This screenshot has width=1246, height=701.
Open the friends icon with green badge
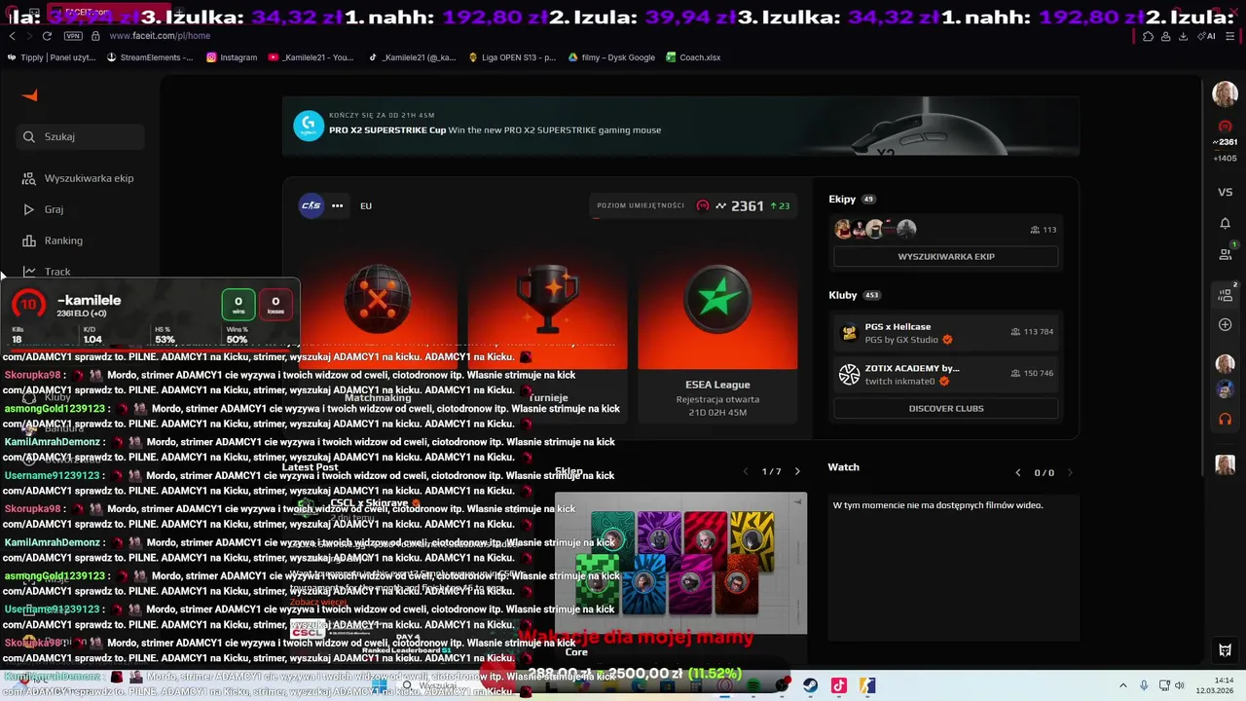[1226, 252]
